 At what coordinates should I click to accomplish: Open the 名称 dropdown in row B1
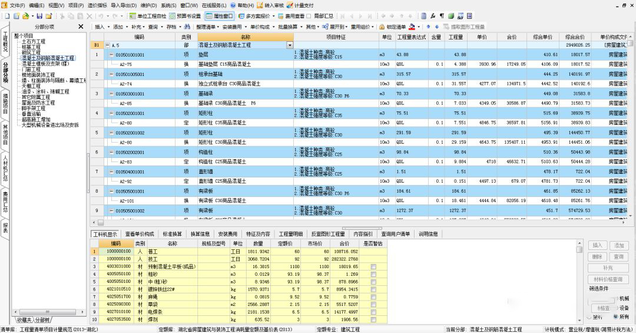(x=290, y=45)
